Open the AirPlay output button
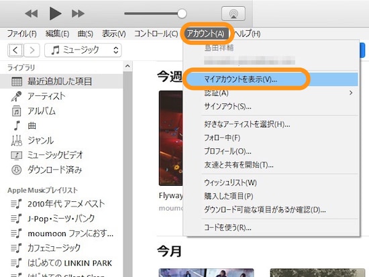369x277 pixels. coord(233,13)
